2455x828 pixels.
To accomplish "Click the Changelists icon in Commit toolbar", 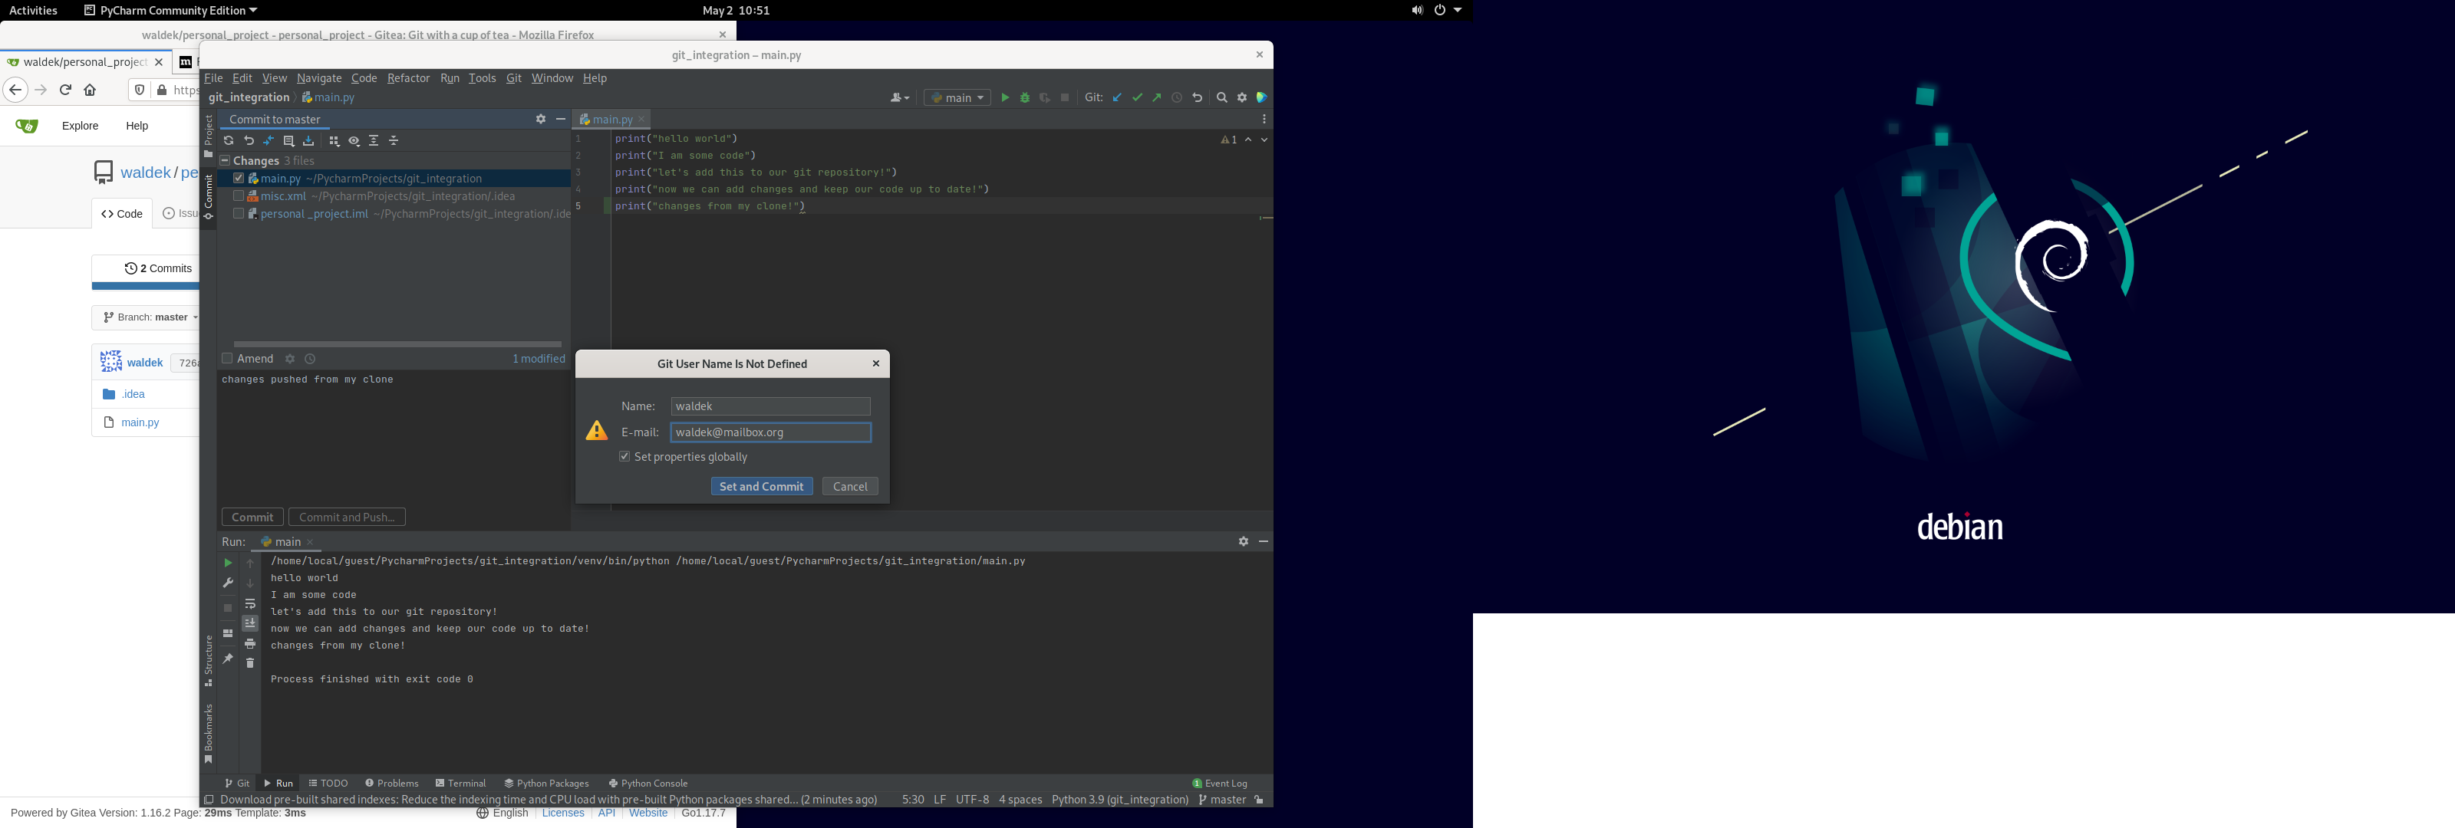I will tap(288, 141).
